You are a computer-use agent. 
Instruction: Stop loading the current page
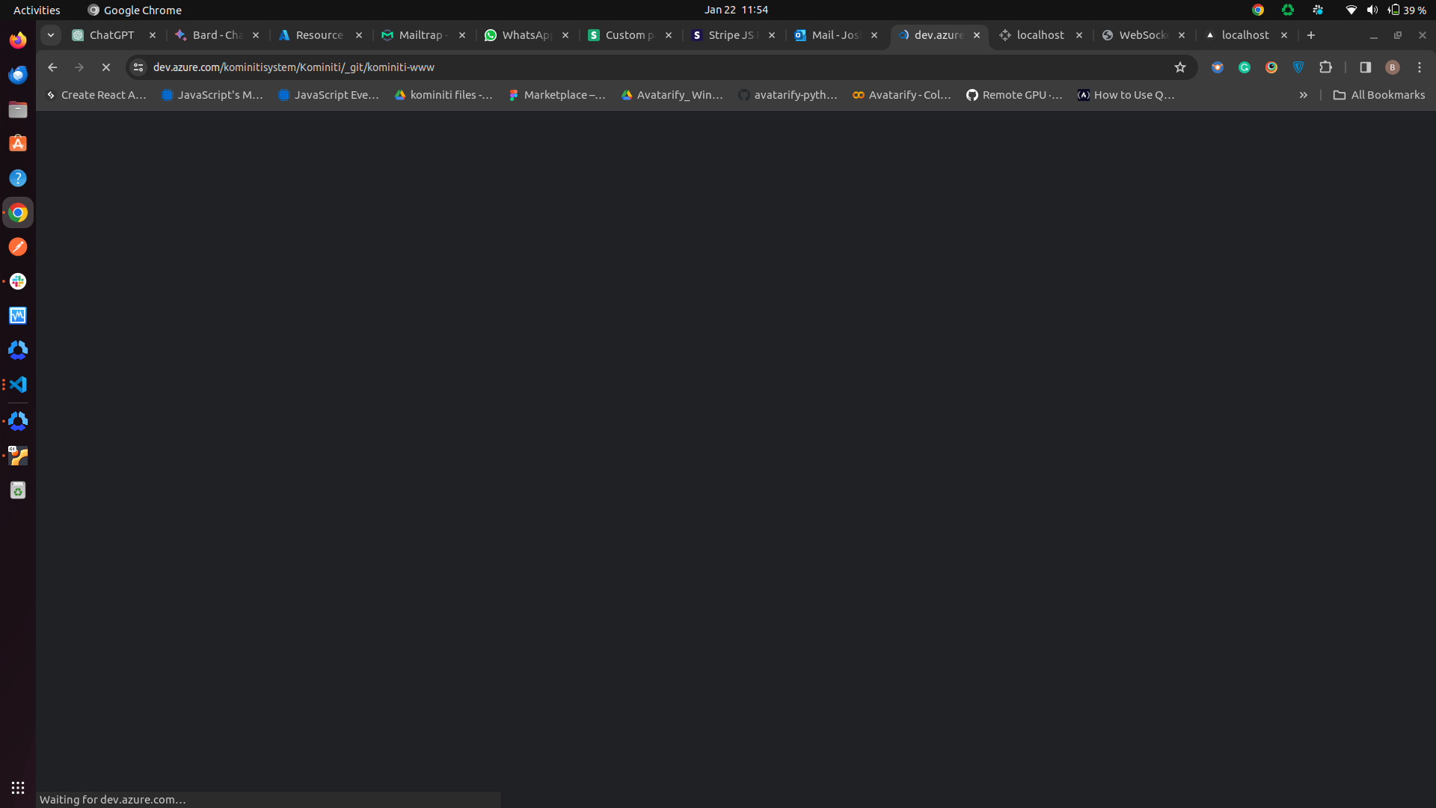[106, 67]
